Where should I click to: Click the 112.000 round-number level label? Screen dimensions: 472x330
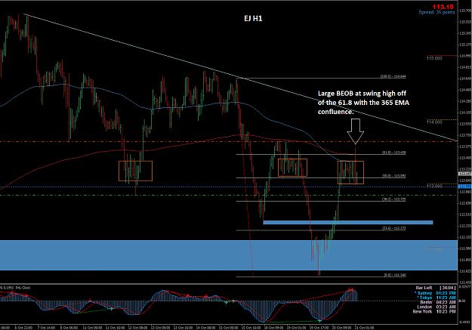point(434,250)
